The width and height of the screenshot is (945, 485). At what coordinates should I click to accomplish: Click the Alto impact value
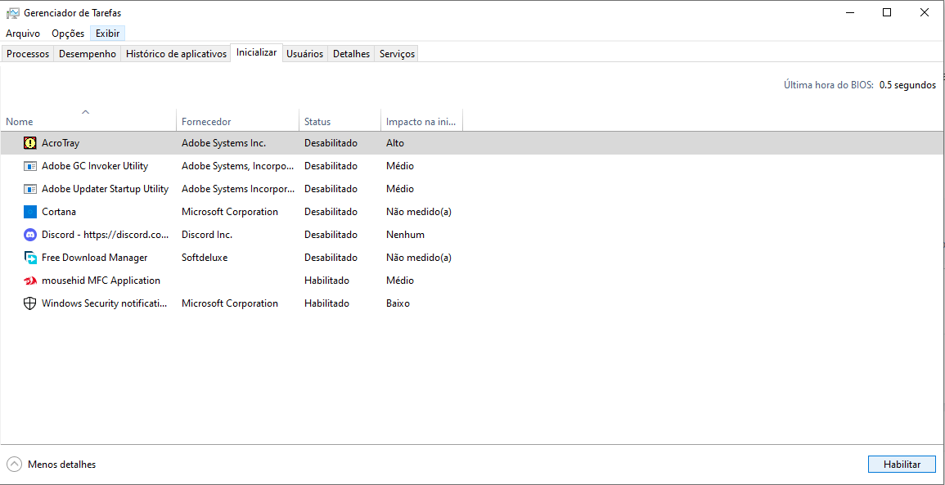click(x=394, y=143)
